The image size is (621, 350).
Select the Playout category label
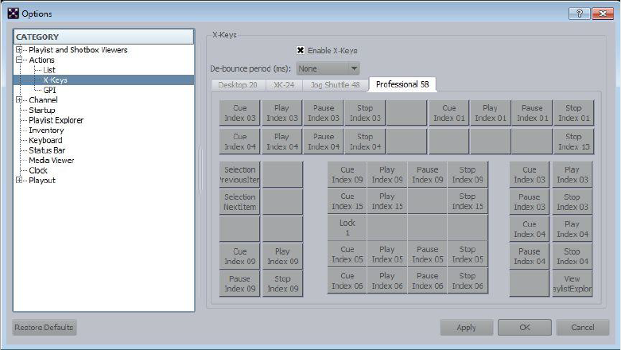point(42,180)
